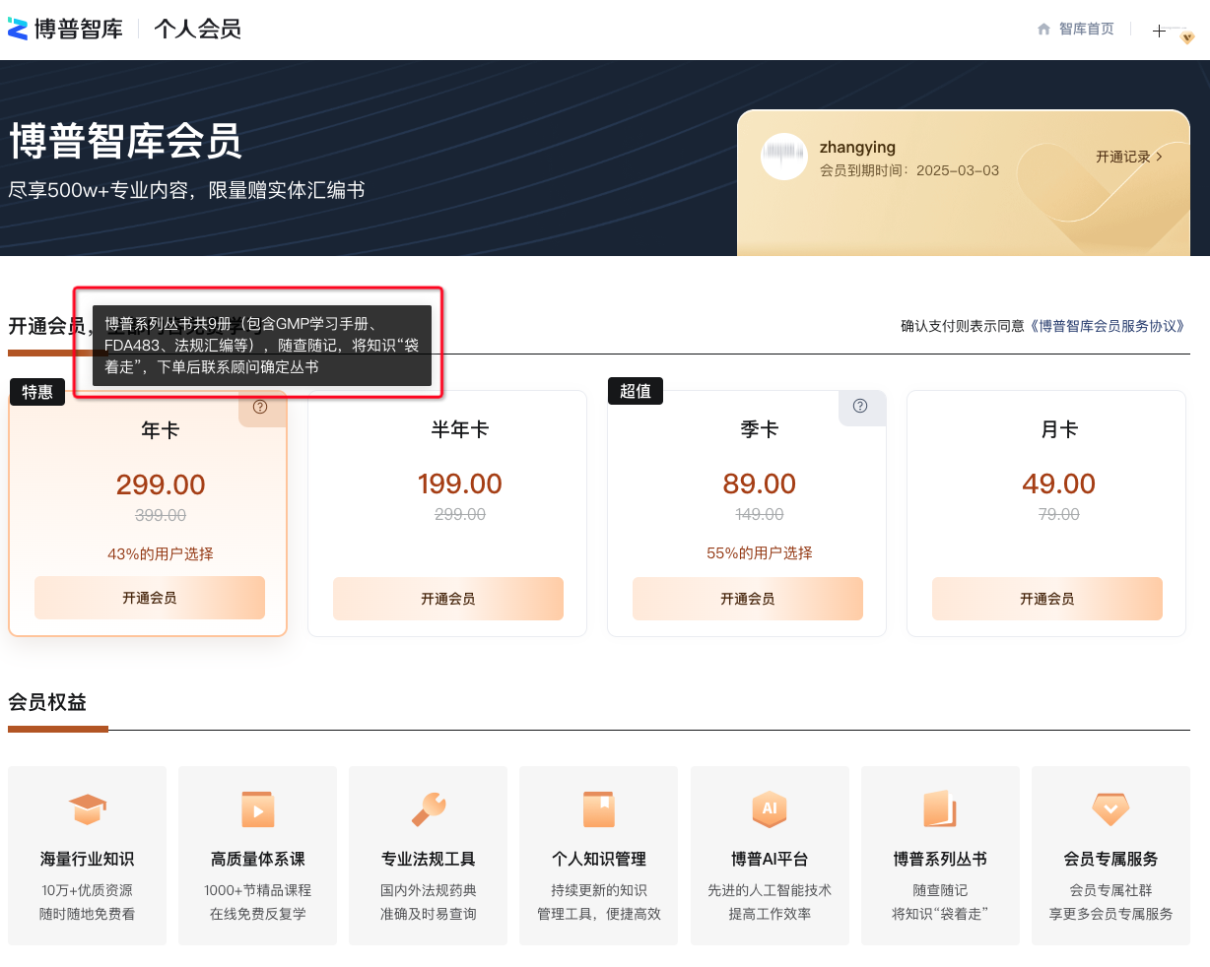Click the struck-through 149.00 original price
This screenshot has width=1210, height=967.
760,514
